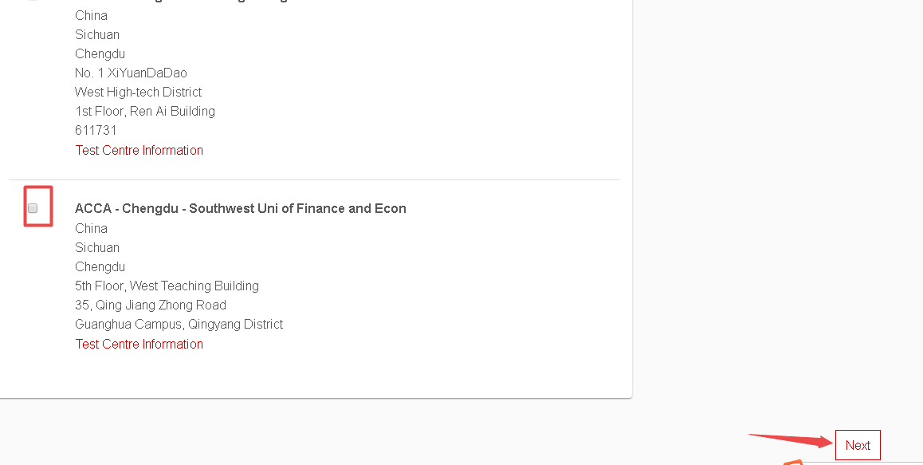Click the ACCA Chengdu Southwest Uni heading

coord(240,208)
